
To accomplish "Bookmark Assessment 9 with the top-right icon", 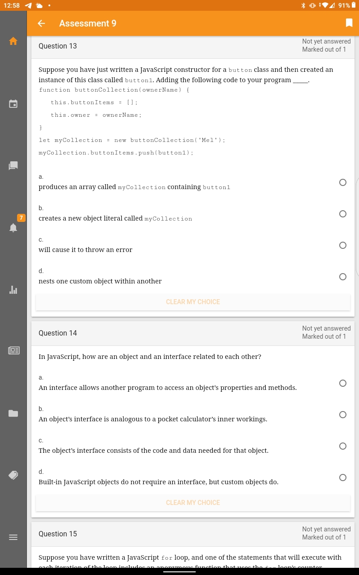I will point(349,23).
